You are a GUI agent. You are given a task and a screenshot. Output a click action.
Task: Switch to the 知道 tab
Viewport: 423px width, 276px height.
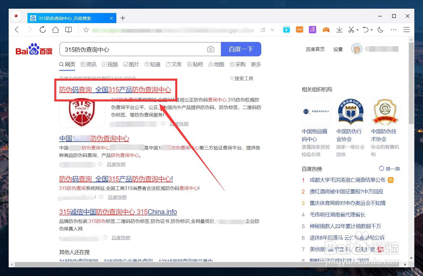pos(152,64)
